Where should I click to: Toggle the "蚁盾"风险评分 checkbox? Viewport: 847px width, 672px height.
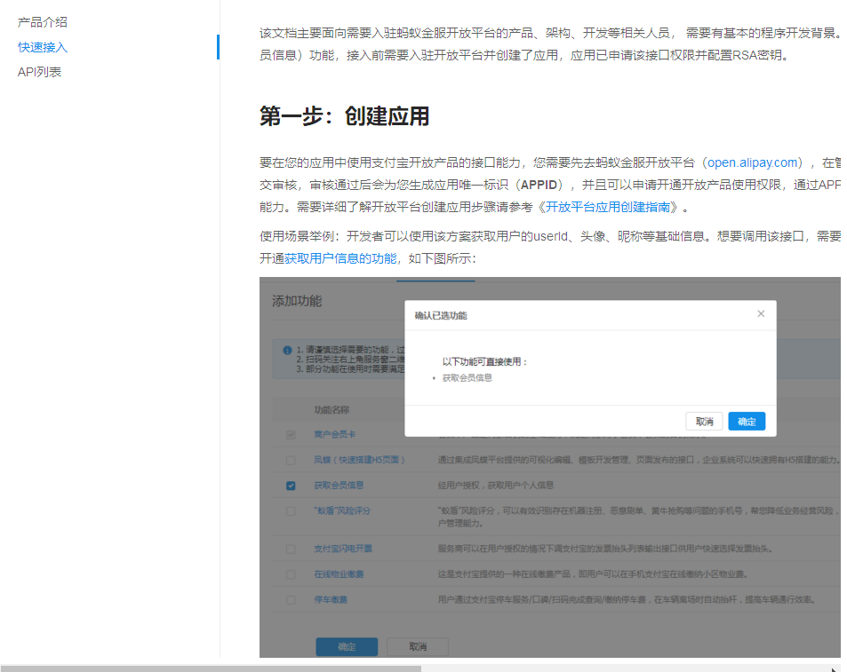point(291,510)
